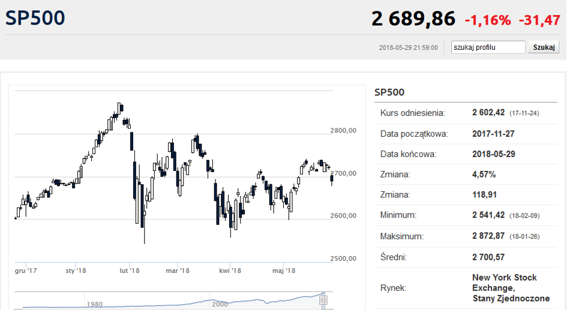Click the navigator range handle grip
This screenshot has width=567, height=310.
click(323, 300)
